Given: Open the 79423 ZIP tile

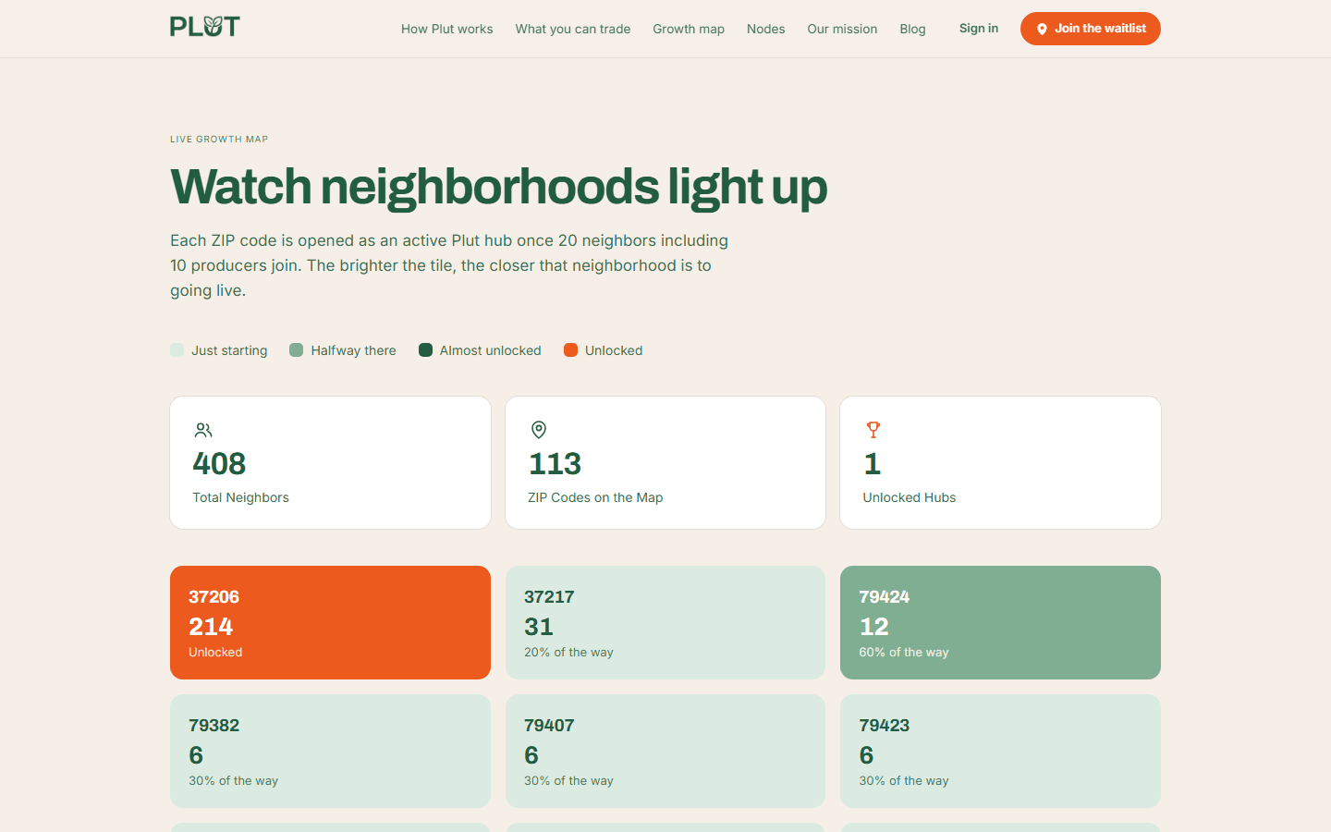Looking at the screenshot, I should (1000, 751).
